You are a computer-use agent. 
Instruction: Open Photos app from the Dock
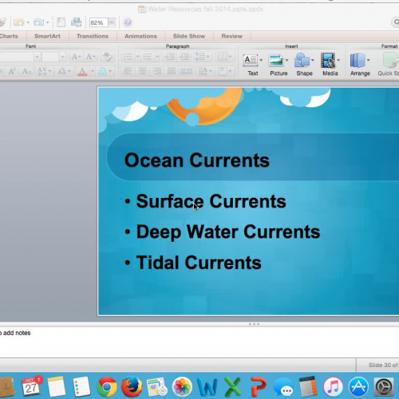(182, 387)
